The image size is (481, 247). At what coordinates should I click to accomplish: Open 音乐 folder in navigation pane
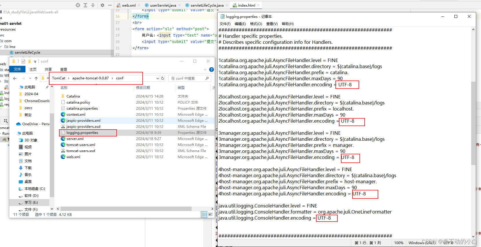point(25,175)
